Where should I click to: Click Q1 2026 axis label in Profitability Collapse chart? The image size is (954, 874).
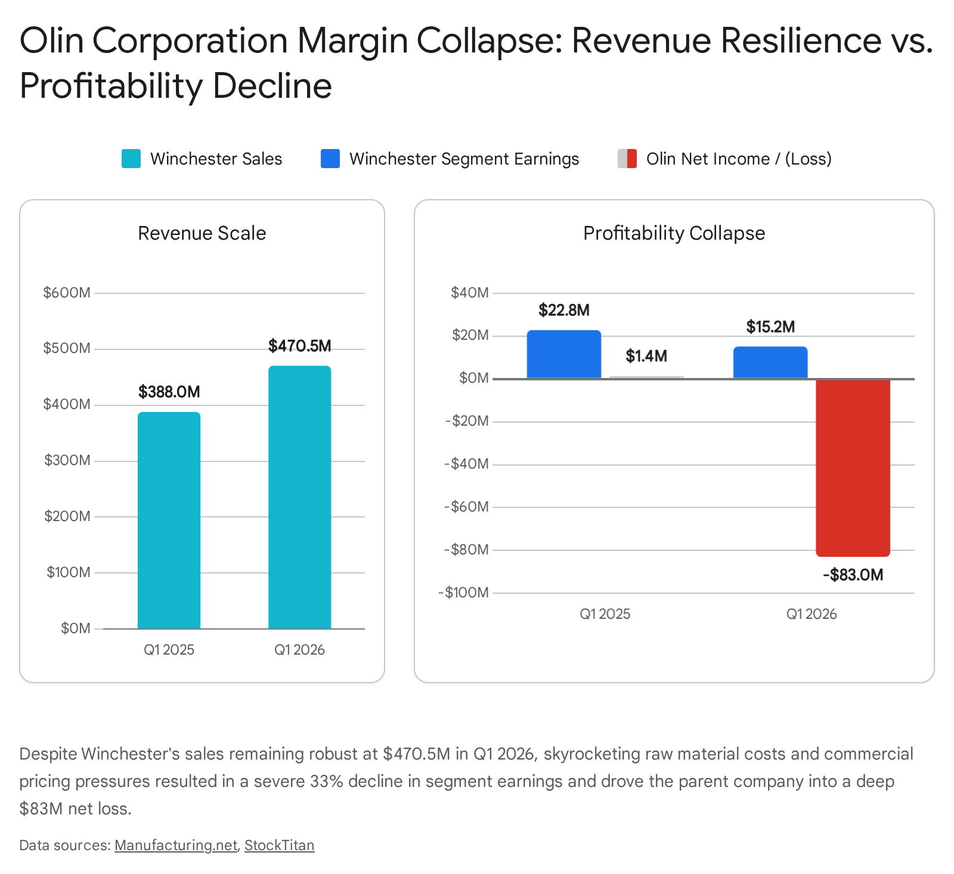pyautogui.click(x=811, y=614)
